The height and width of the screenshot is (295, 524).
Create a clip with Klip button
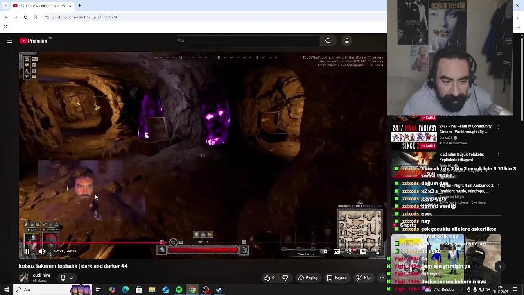click(x=364, y=277)
